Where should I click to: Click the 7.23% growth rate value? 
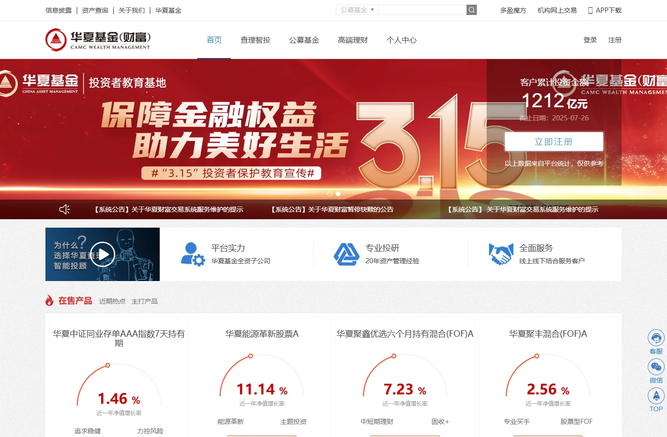405,389
